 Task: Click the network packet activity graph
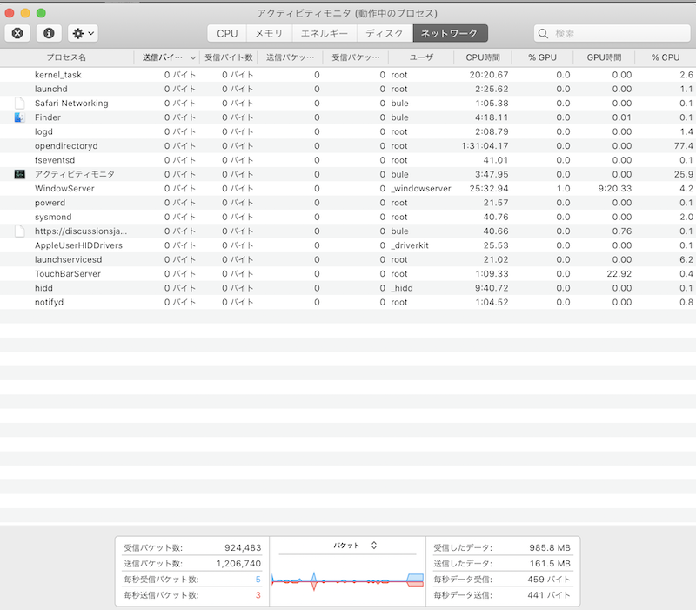tap(347, 580)
